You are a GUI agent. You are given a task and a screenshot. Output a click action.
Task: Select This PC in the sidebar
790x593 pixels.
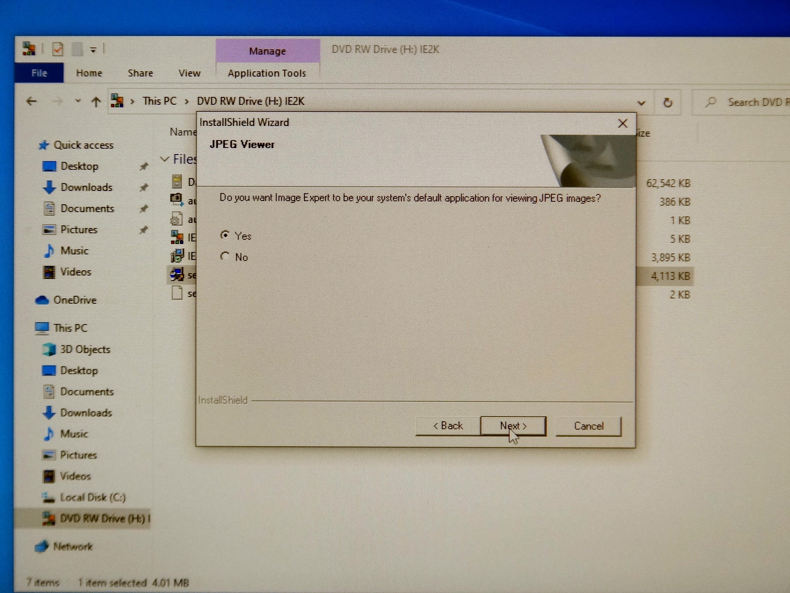point(70,328)
